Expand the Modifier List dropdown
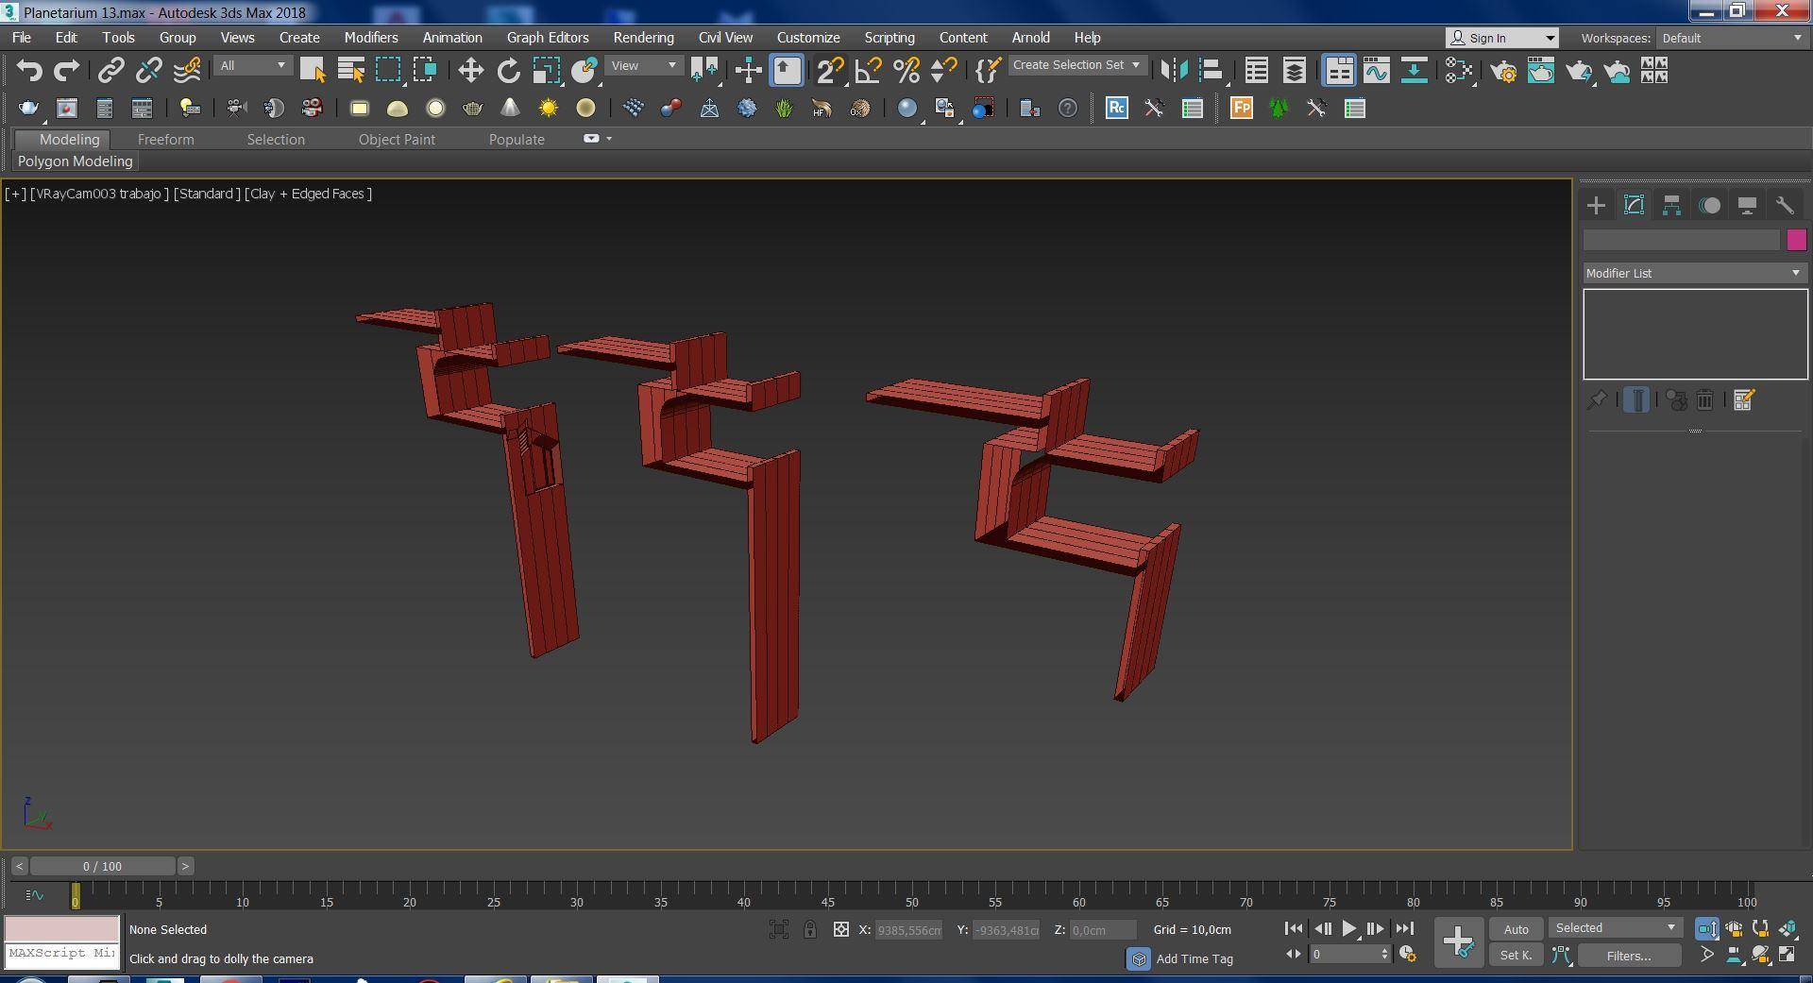Viewport: 1813px width, 983px height. click(x=1694, y=273)
